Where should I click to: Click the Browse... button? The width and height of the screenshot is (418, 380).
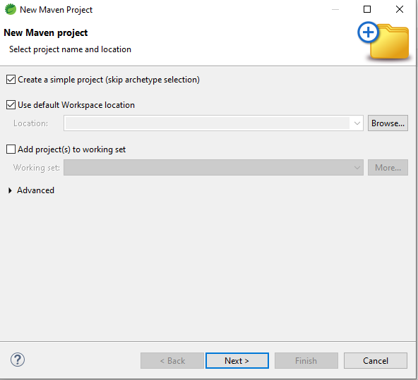(388, 123)
